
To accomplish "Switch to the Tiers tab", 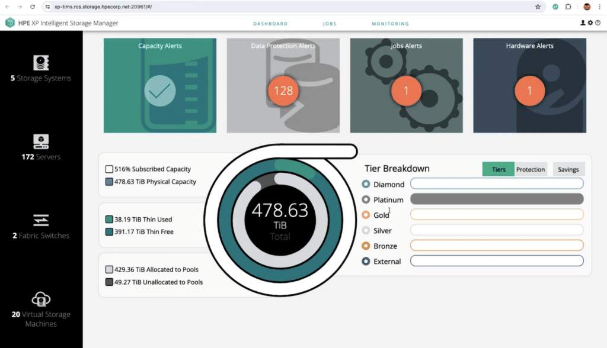I will click(x=498, y=169).
